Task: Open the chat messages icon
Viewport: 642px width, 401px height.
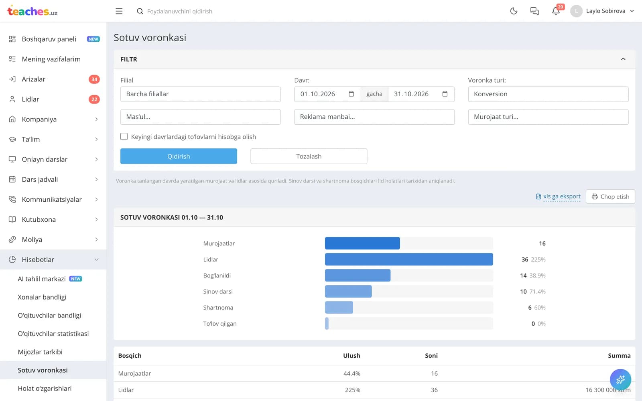Action: [534, 11]
